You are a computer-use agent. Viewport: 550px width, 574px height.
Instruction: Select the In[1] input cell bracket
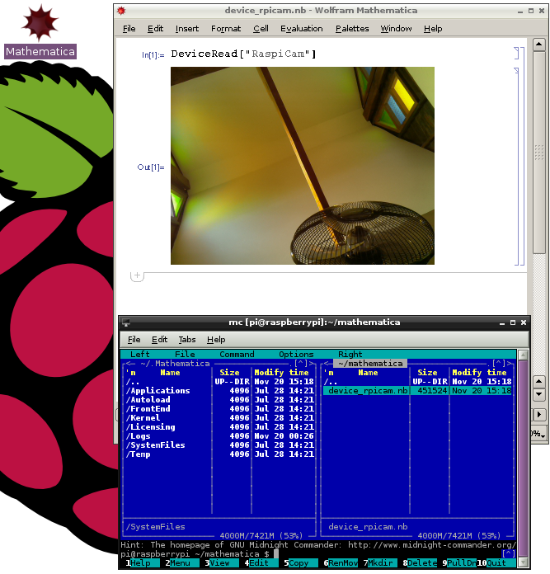[x=517, y=54]
